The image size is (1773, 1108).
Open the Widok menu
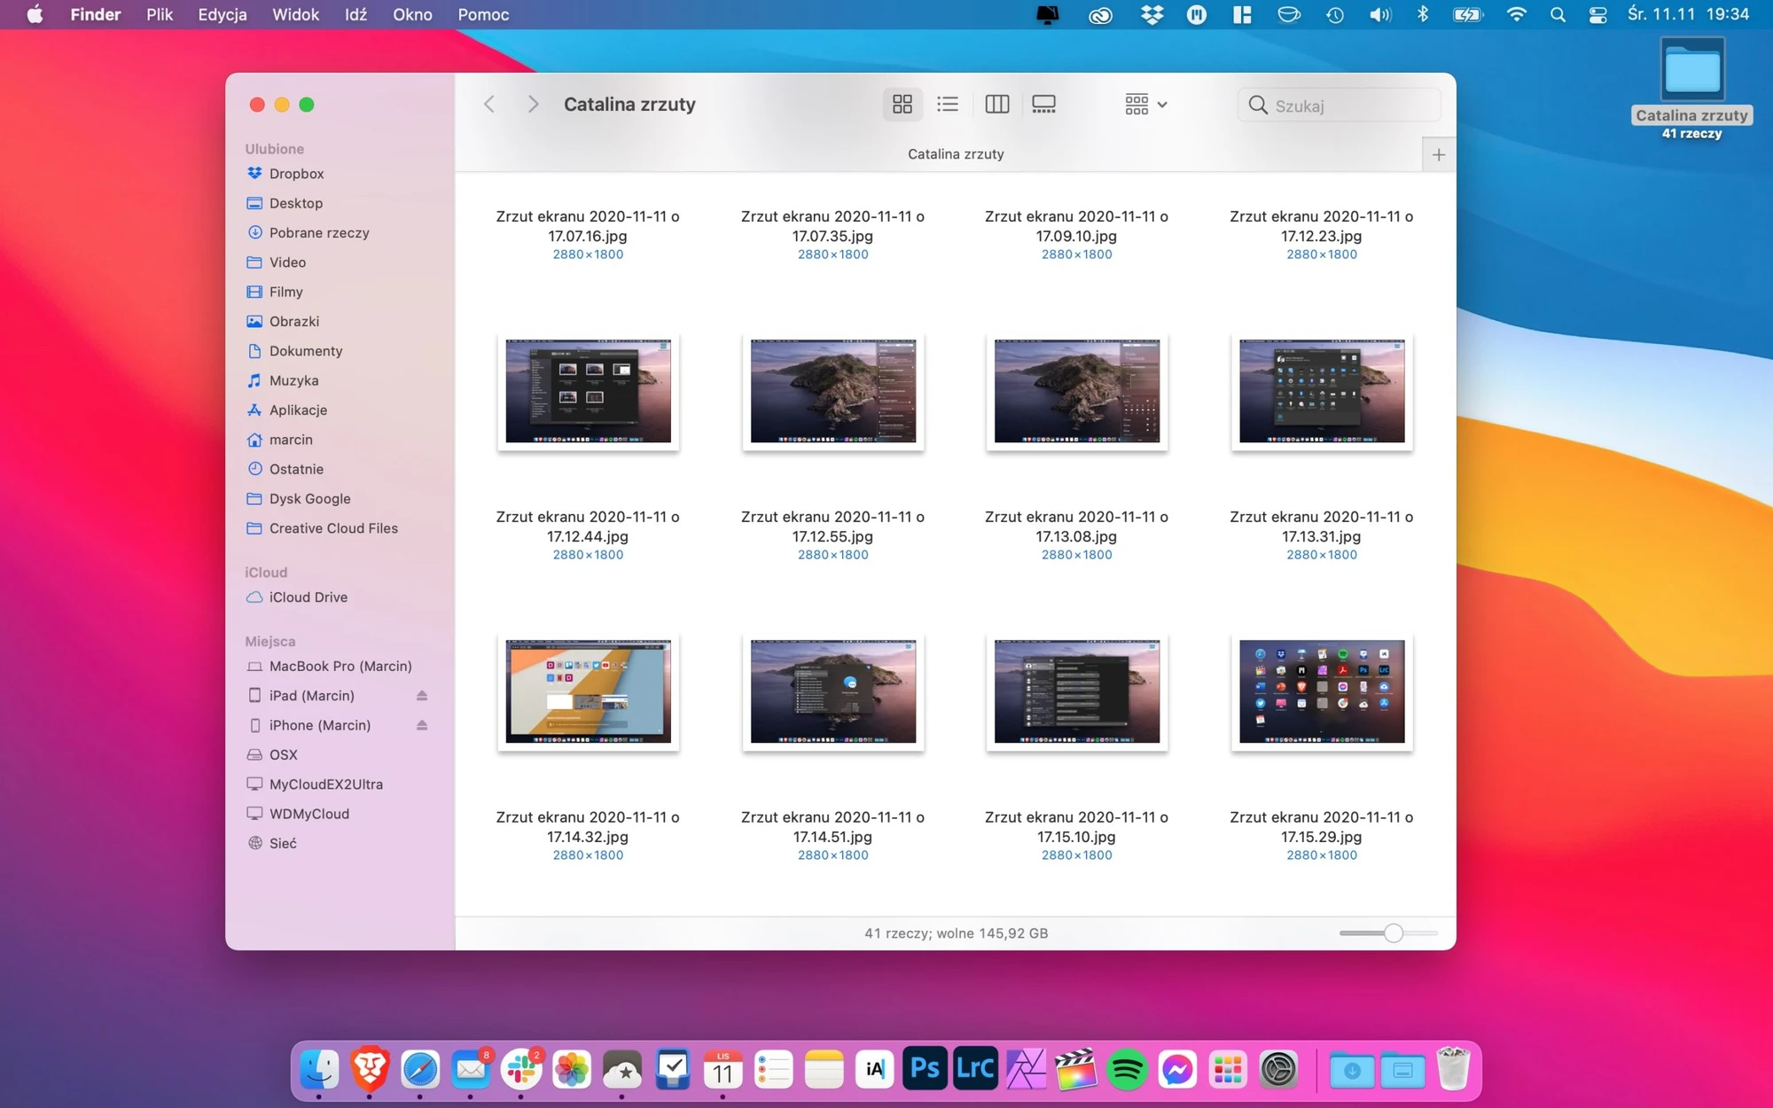point(295,14)
